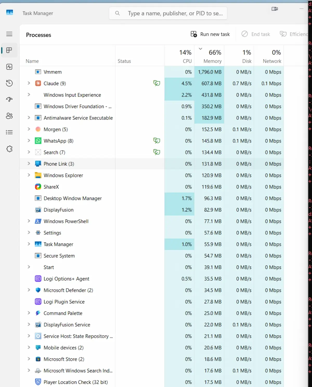Expand the Claude (9) process group

pos(29,83)
